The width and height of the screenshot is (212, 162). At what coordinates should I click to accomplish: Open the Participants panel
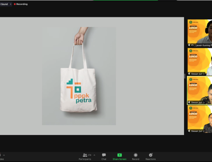[x=85, y=157]
